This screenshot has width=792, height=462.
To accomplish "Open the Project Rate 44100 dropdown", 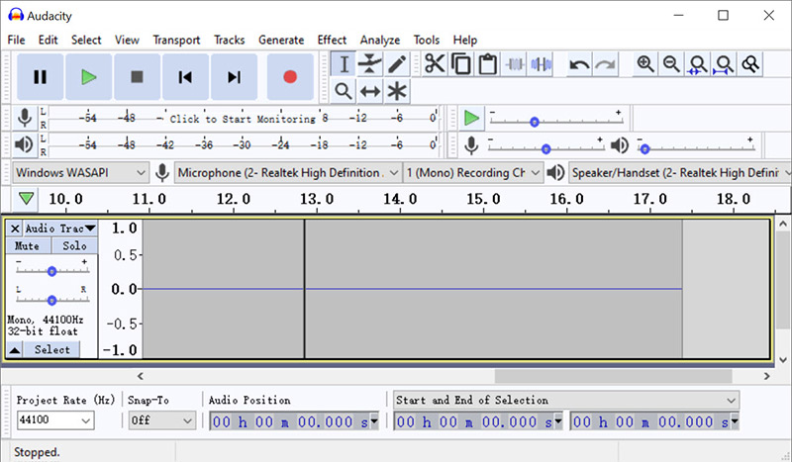I will tap(55, 420).
